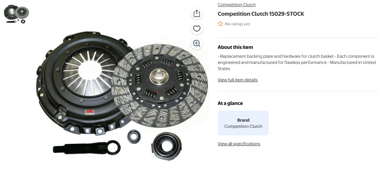Click the Brand Competition Clutch card

[243, 123]
